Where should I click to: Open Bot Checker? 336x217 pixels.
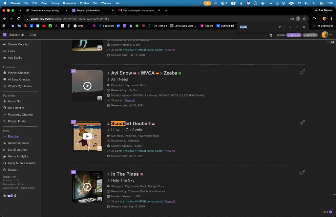coord(16,108)
